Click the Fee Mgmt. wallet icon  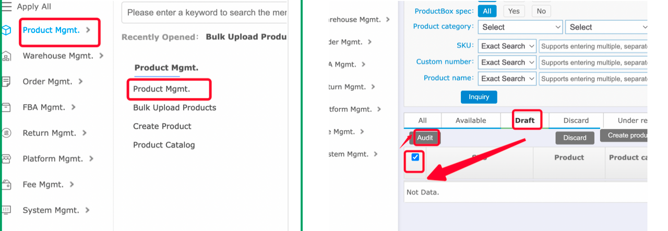click(x=6, y=185)
